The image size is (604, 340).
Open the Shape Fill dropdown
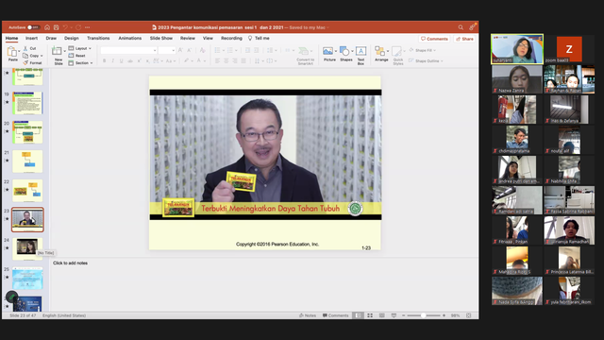pyautogui.click(x=422, y=50)
